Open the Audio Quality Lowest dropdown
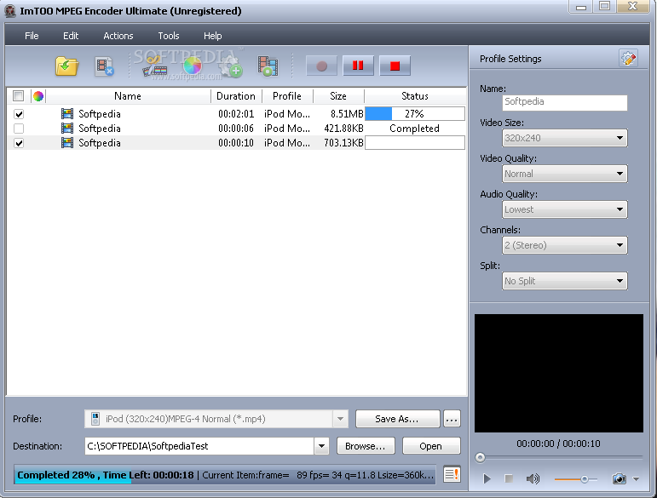Screen dimensions: 657x498 564,209
